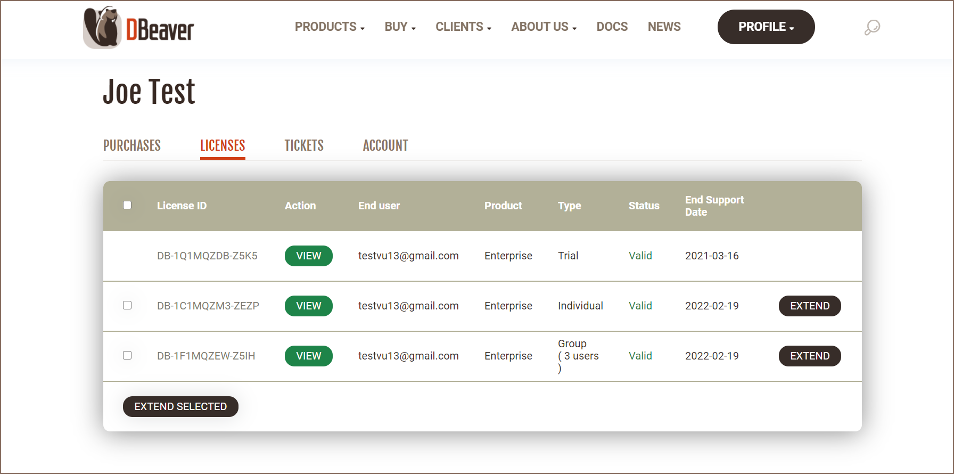
Task: Extend the Individual license DB-1C1MQZM3-ZEZP
Action: 809,306
